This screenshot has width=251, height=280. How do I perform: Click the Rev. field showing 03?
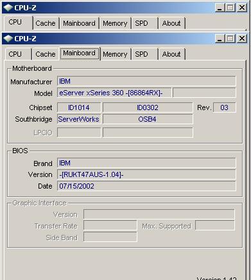(x=225, y=107)
